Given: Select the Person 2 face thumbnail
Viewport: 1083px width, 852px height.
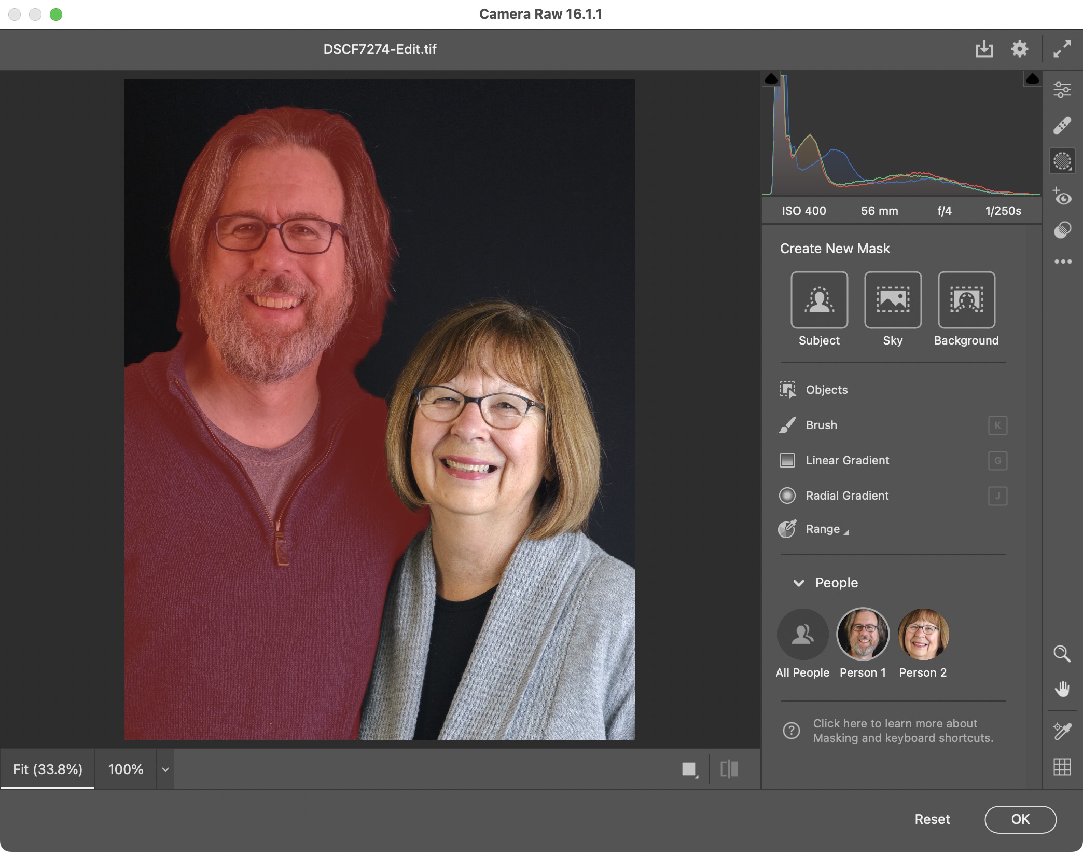Looking at the screenshot, I should coord(923,634).
